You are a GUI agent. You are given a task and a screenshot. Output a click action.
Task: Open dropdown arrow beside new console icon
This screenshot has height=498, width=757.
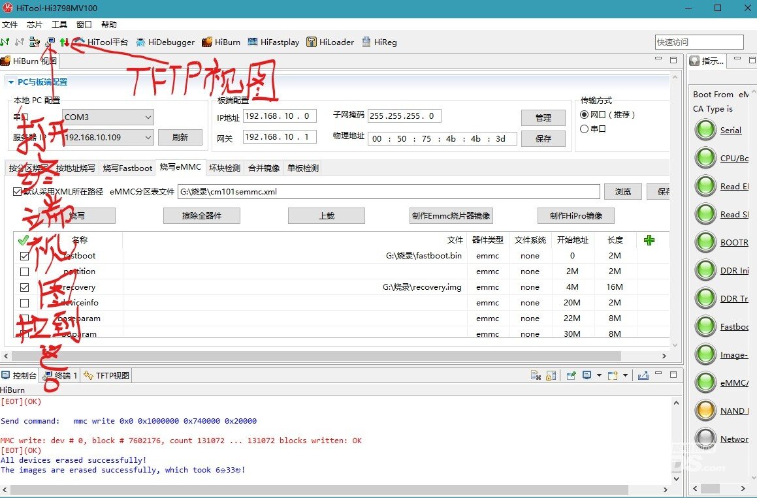click(x=625, y=375)
